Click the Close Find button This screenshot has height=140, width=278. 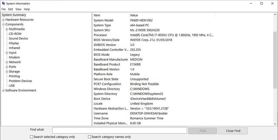click(233, 131)
